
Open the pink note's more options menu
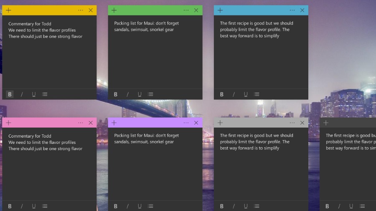tap(80, 123)
